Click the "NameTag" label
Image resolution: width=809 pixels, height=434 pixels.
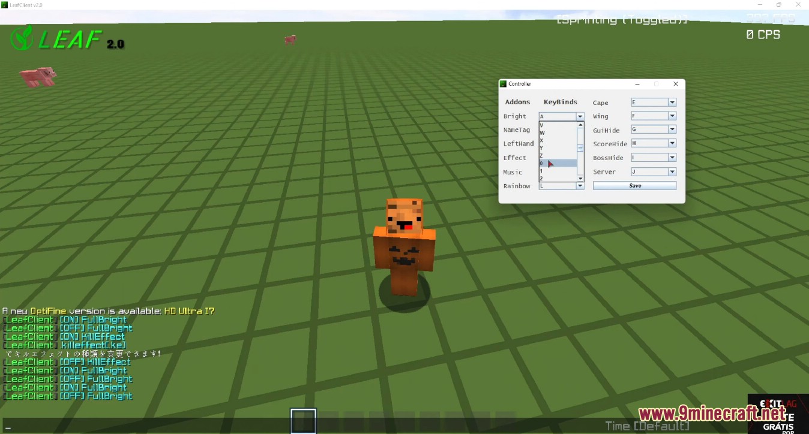click(517, 130)
